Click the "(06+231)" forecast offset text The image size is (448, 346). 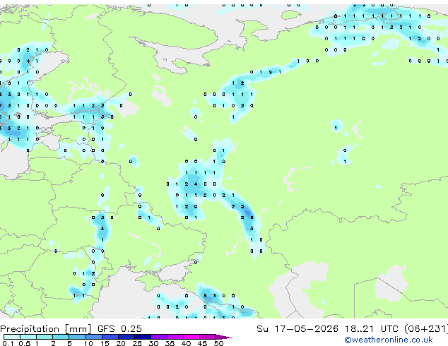(426, 328)
